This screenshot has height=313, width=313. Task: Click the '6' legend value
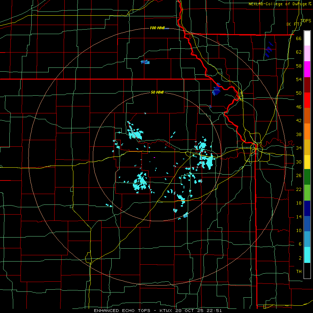tap(300, 244)
